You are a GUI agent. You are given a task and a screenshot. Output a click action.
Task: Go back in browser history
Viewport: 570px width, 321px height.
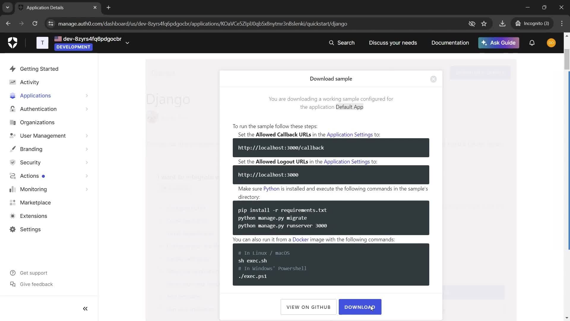pyautogui.click(x=8, y=23)
